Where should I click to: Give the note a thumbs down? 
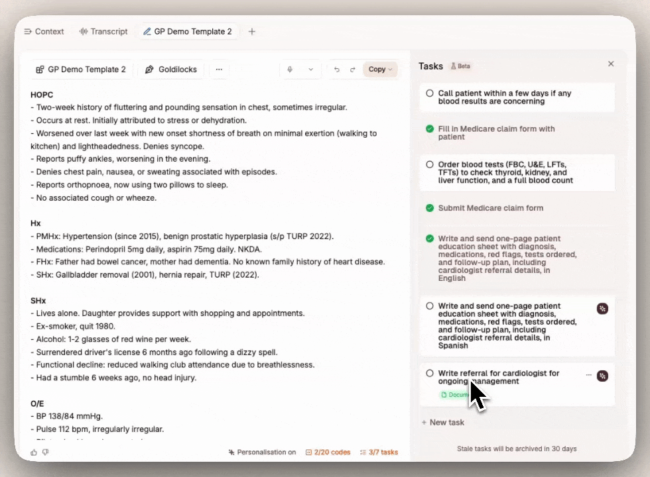point(45,452)
